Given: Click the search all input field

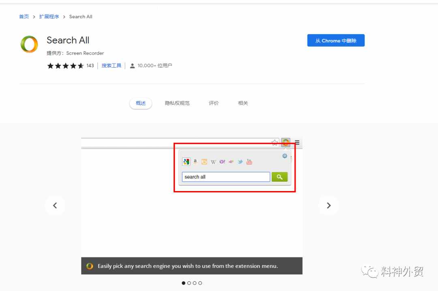Looking at the screenshot, I should (226, 177).
